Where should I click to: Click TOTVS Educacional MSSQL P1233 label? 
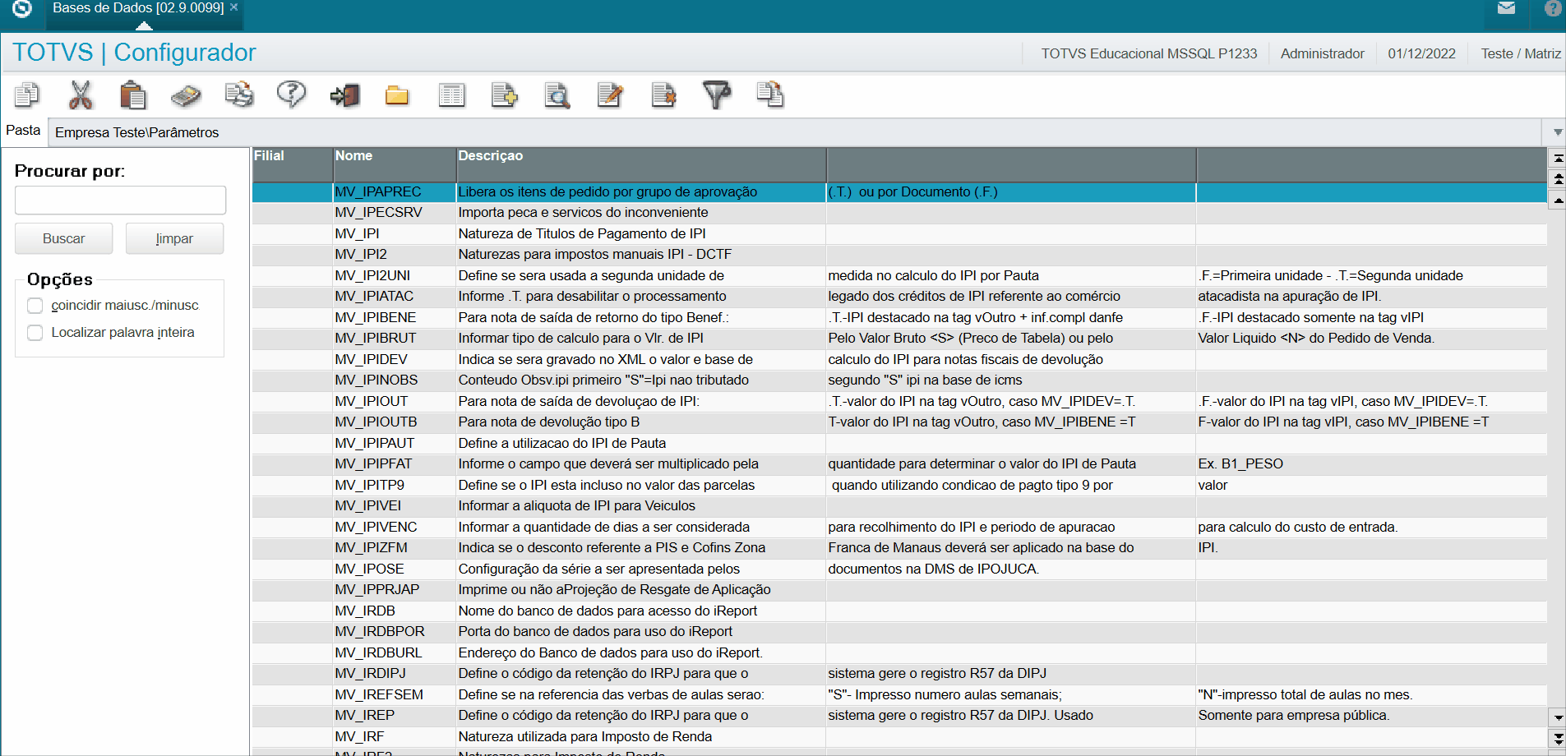(x=1148, y=53)
